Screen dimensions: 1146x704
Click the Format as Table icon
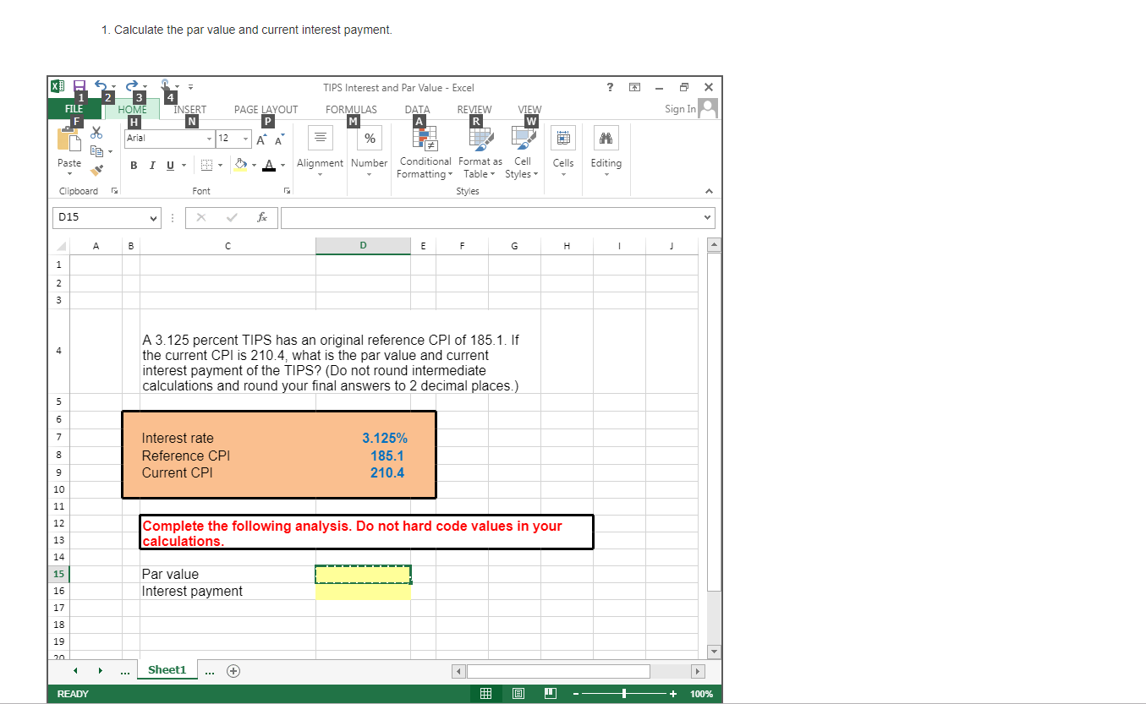(x=479, y=152)
